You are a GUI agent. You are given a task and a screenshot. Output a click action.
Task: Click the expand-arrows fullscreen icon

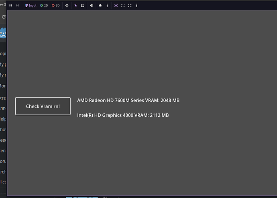point(130,6)
